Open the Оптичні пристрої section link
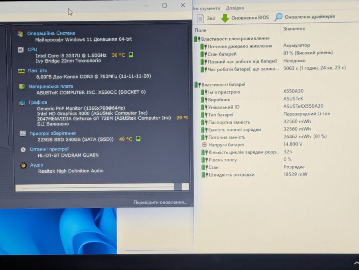359x270 pixels. click(x=49, y=149)
